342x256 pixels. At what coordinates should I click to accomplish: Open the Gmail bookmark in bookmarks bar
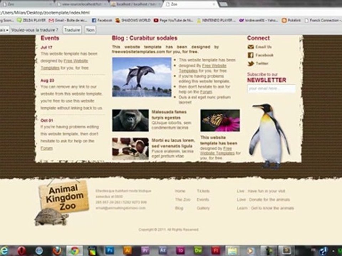68,20
